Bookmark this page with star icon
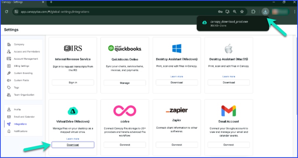 pos(242,12)
